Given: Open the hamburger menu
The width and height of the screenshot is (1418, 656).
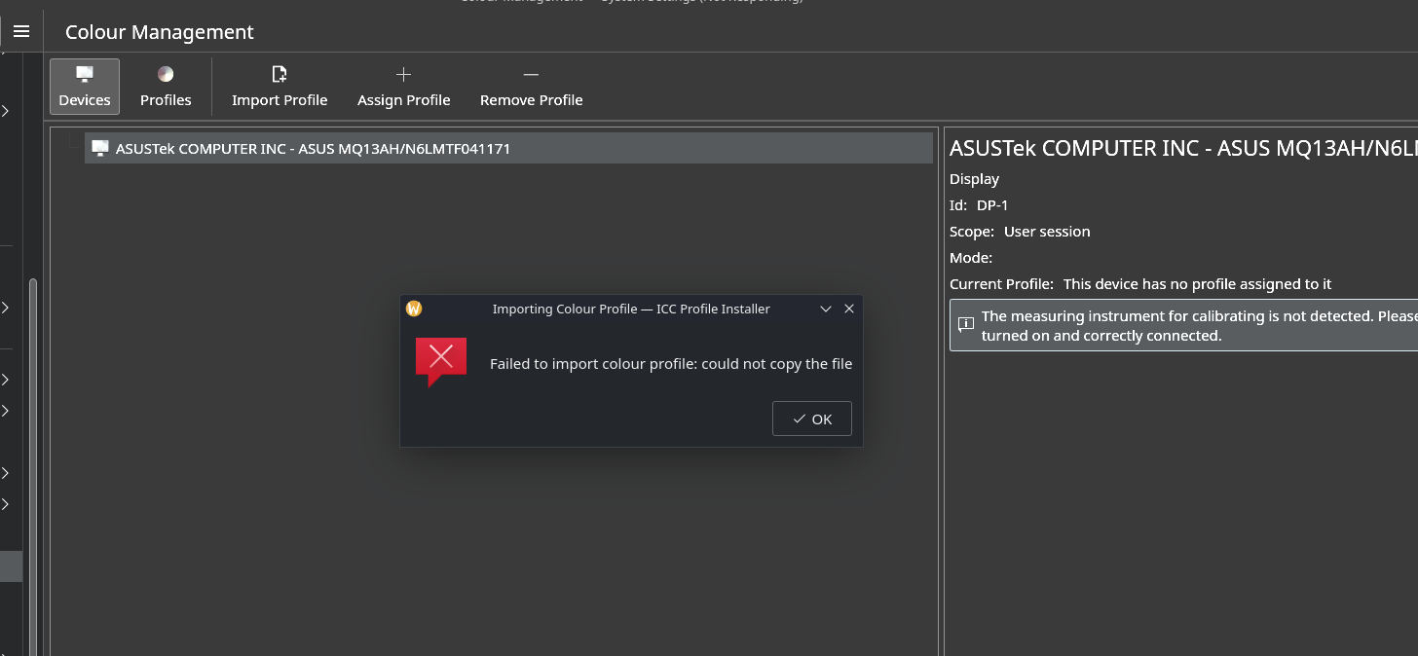Looking at the screenshot, I should pos(20,31).
